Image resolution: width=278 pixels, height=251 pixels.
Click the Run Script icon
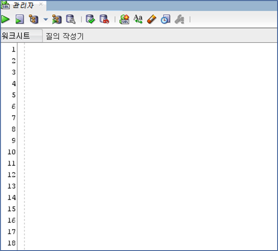tap(20, 19)
